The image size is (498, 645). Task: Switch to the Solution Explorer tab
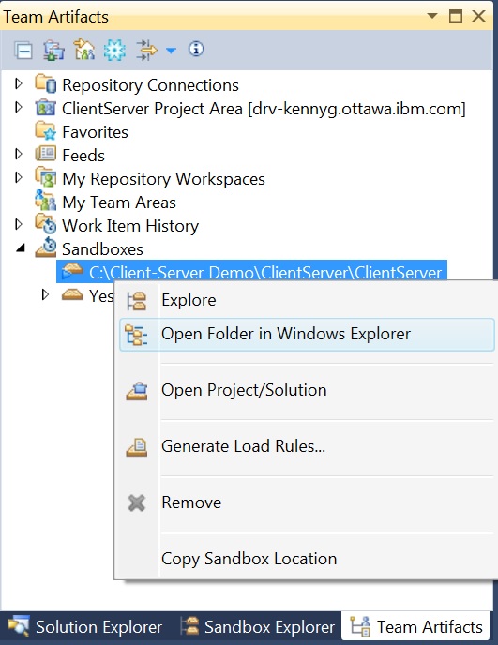click(x=85, y=627)
